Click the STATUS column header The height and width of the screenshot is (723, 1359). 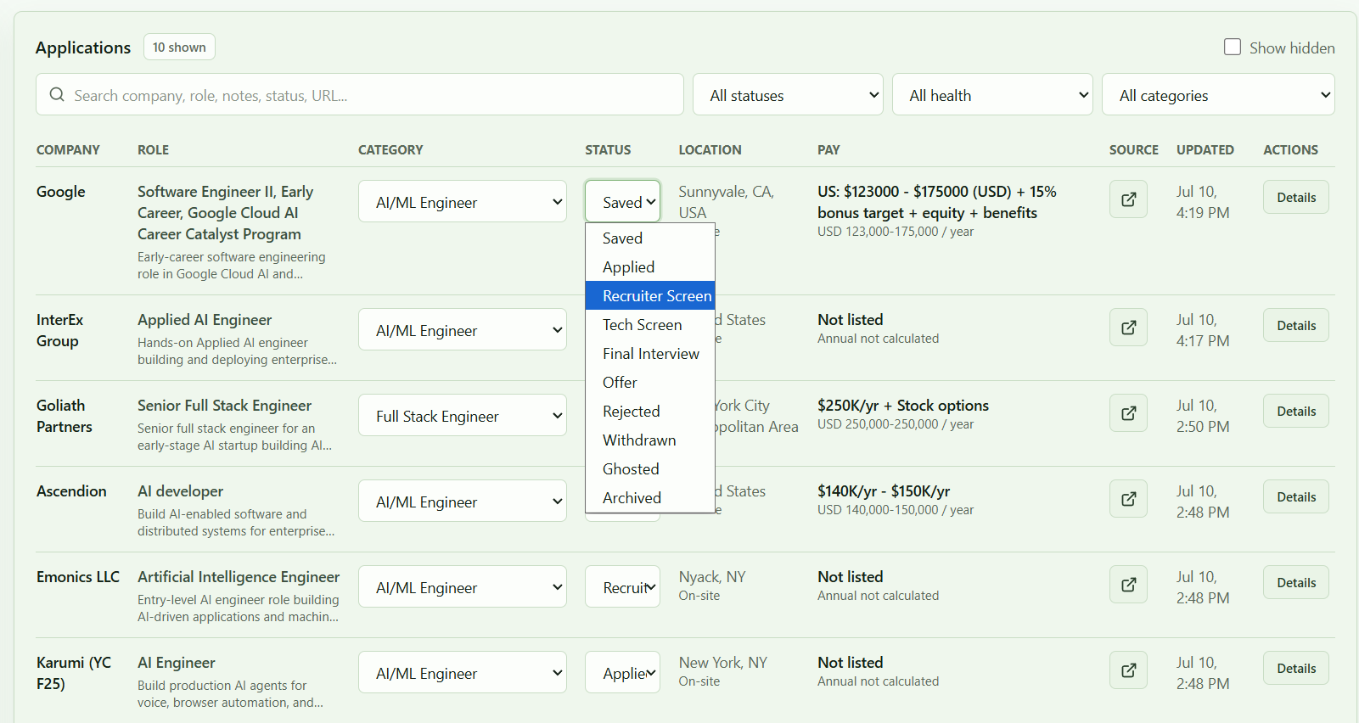point(608,150)
